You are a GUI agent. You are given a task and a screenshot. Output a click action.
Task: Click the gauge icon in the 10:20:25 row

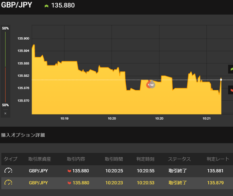click(x=8, y=171)
